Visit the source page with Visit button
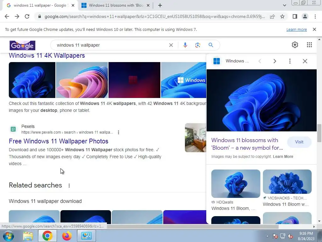The image size is (322, 242). (x=299, y=142)
